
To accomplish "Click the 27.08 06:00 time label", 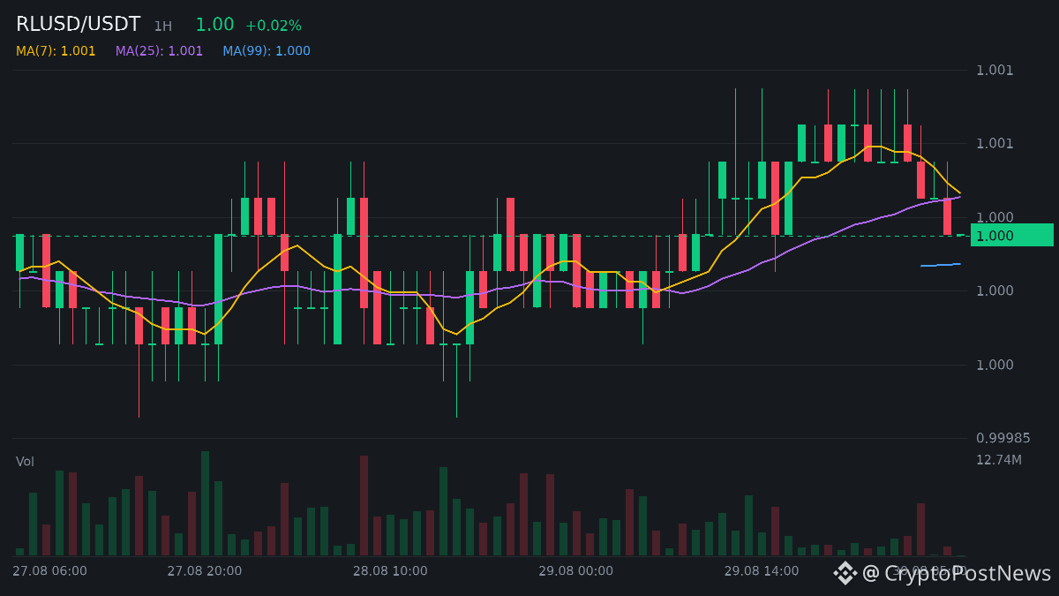I will point(49,570).
